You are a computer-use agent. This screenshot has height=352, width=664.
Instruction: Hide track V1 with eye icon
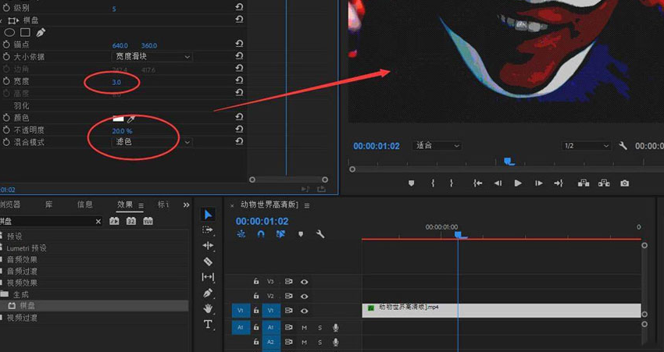pos(304,311)
